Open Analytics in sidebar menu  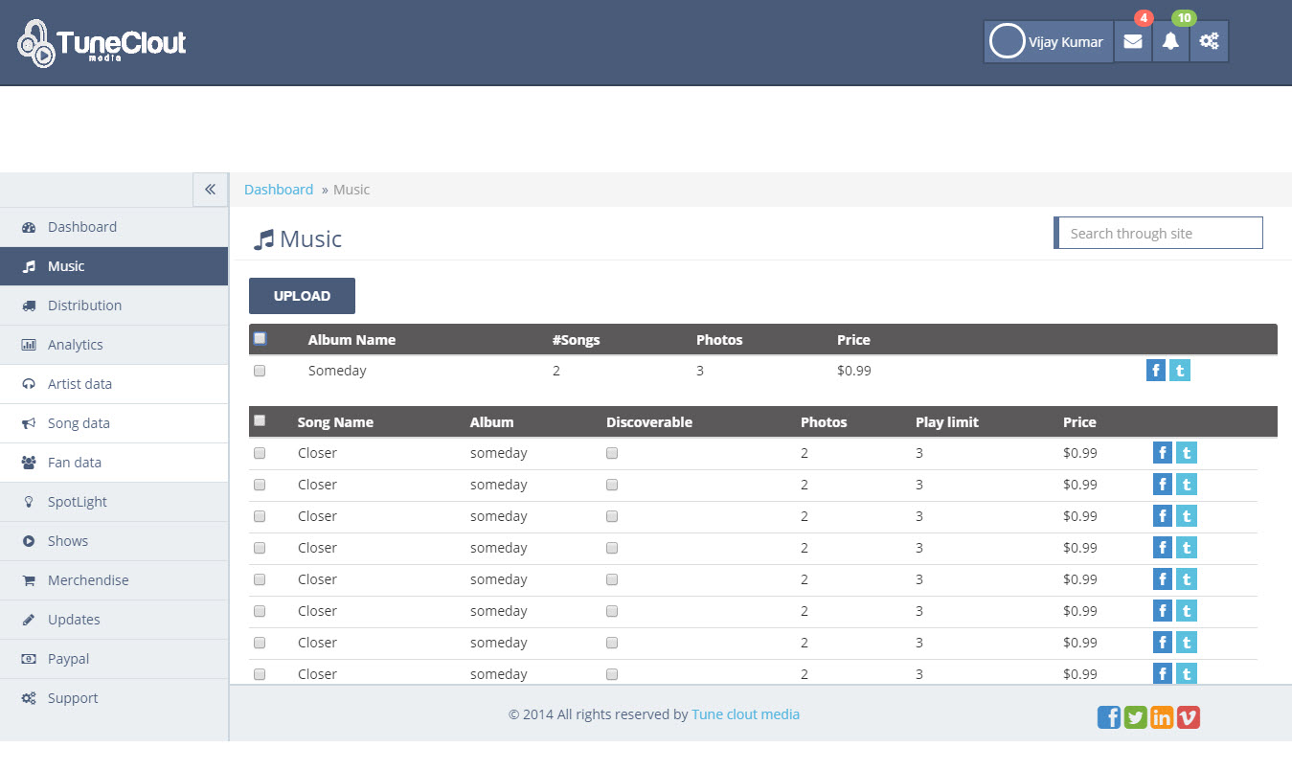coord(114,345)
